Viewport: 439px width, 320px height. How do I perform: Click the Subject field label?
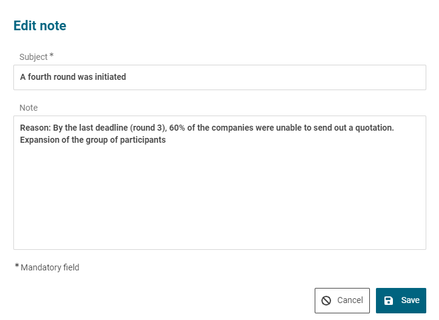(33, 57)
